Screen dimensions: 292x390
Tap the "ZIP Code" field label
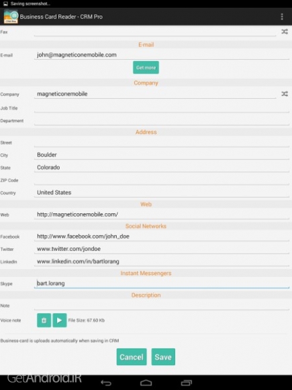tap(9, 180)
